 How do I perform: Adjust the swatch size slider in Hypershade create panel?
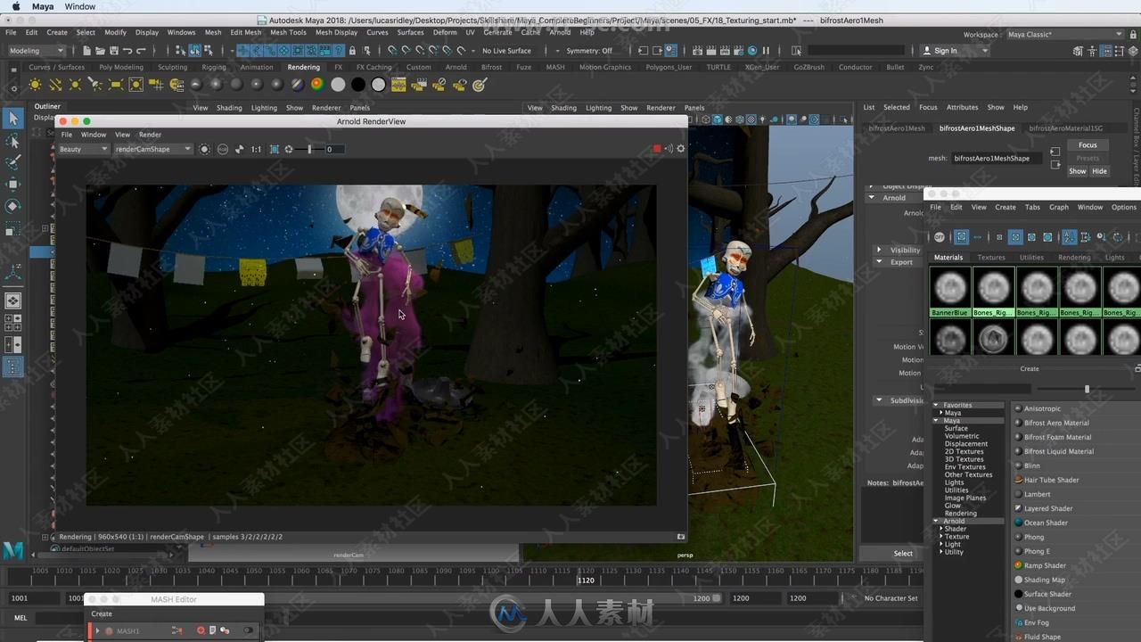(x=1086, y=389)
